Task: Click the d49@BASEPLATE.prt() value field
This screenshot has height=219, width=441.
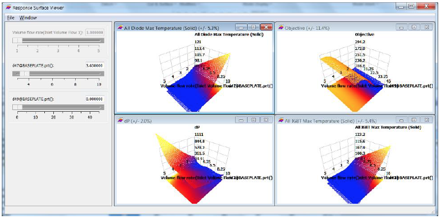Action: (x=94, y=99)
